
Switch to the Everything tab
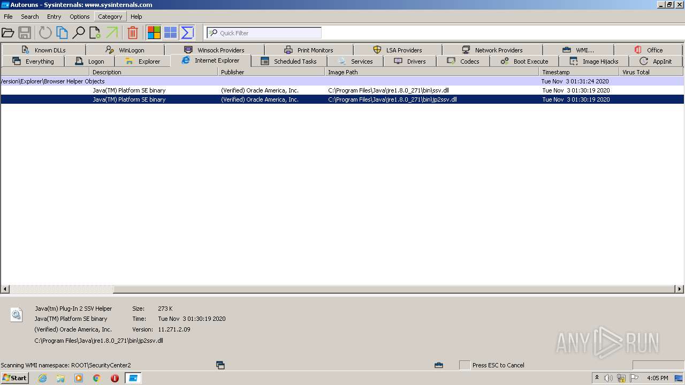pyautogui.click(x=33, y=61)
